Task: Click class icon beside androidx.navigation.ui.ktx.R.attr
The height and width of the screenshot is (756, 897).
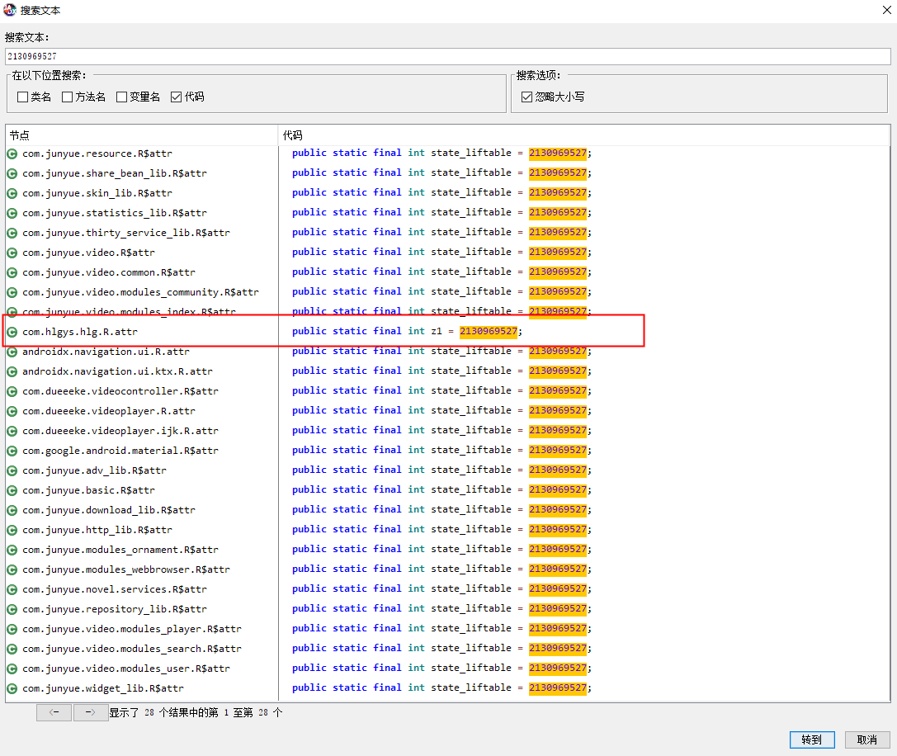Action: coord(12,371)
